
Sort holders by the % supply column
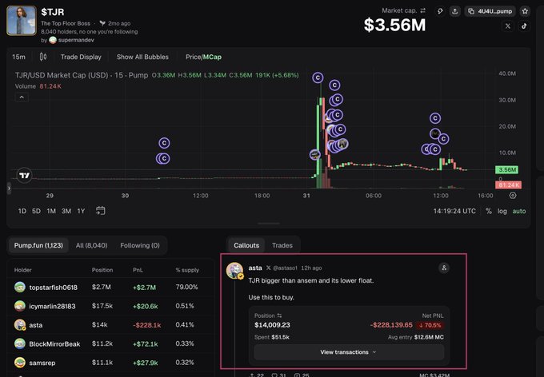187,270
